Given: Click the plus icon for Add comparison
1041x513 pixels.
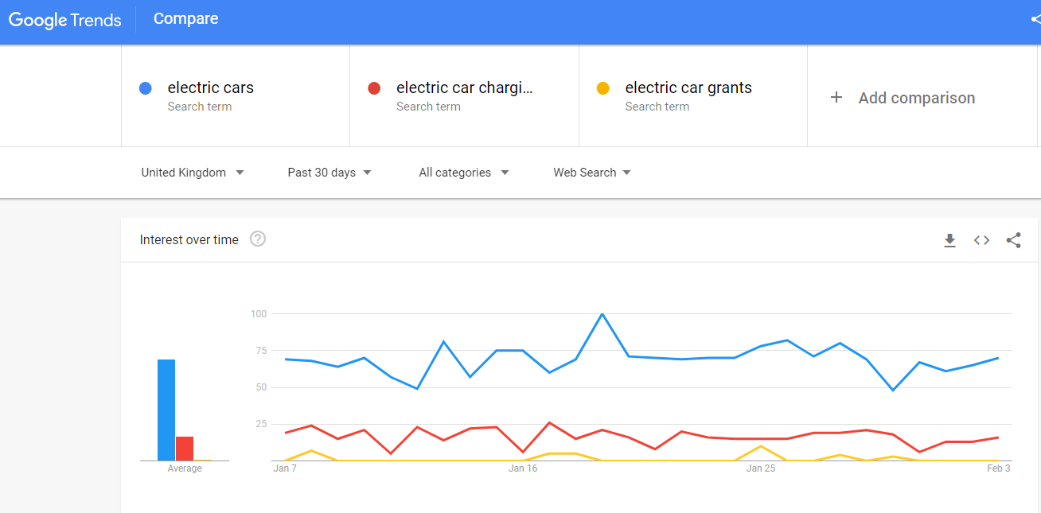Looking at the screenshot, I should click(836, 97).
